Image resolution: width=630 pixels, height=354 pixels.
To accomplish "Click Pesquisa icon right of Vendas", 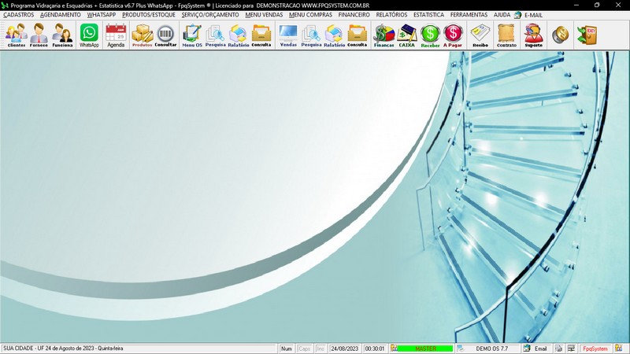I will 311,35.
